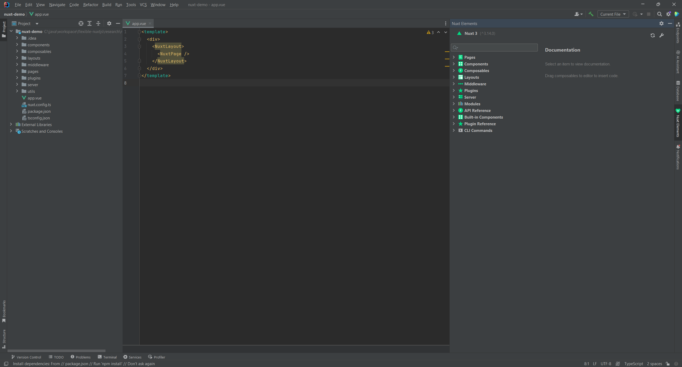The image size is (682, 367).
Task: Toggle the Structure side panel
Action: [4, 339]
